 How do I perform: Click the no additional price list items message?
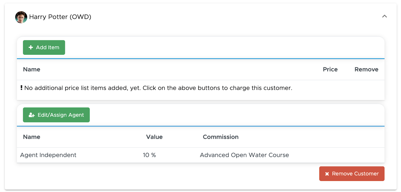point(158,88)
